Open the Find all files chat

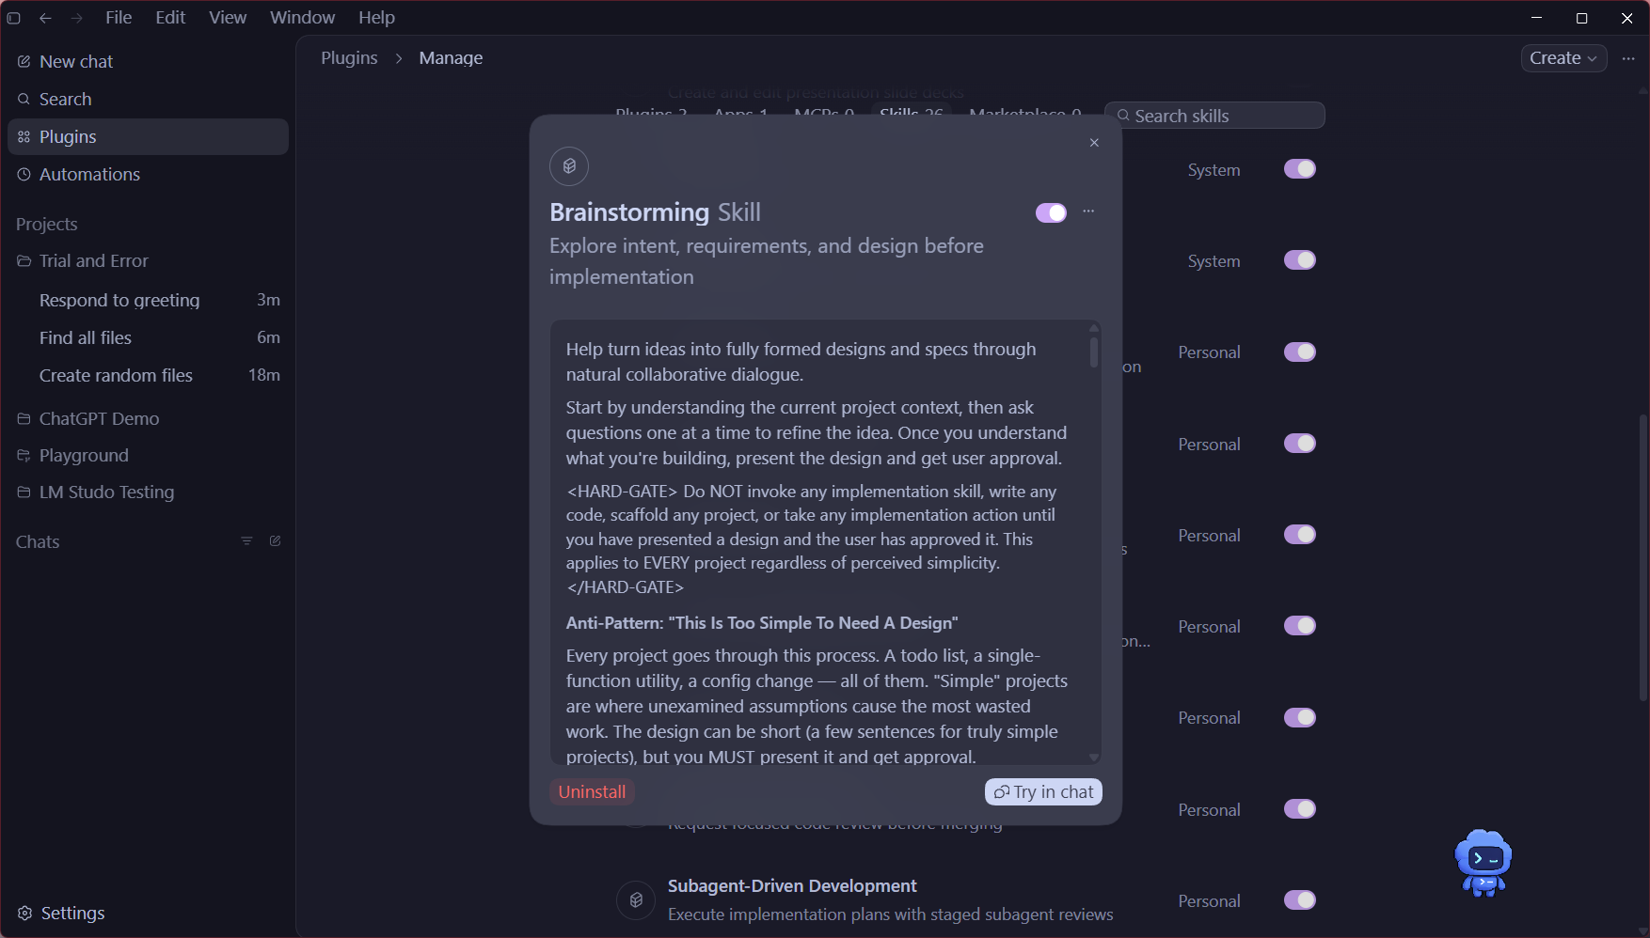coord(148,337)
